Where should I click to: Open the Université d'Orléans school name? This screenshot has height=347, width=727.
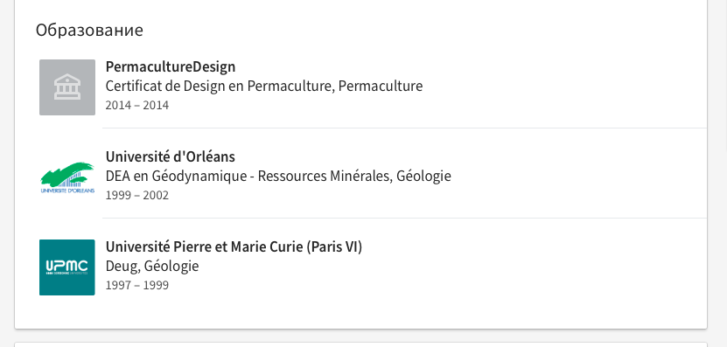click(171, 156)
